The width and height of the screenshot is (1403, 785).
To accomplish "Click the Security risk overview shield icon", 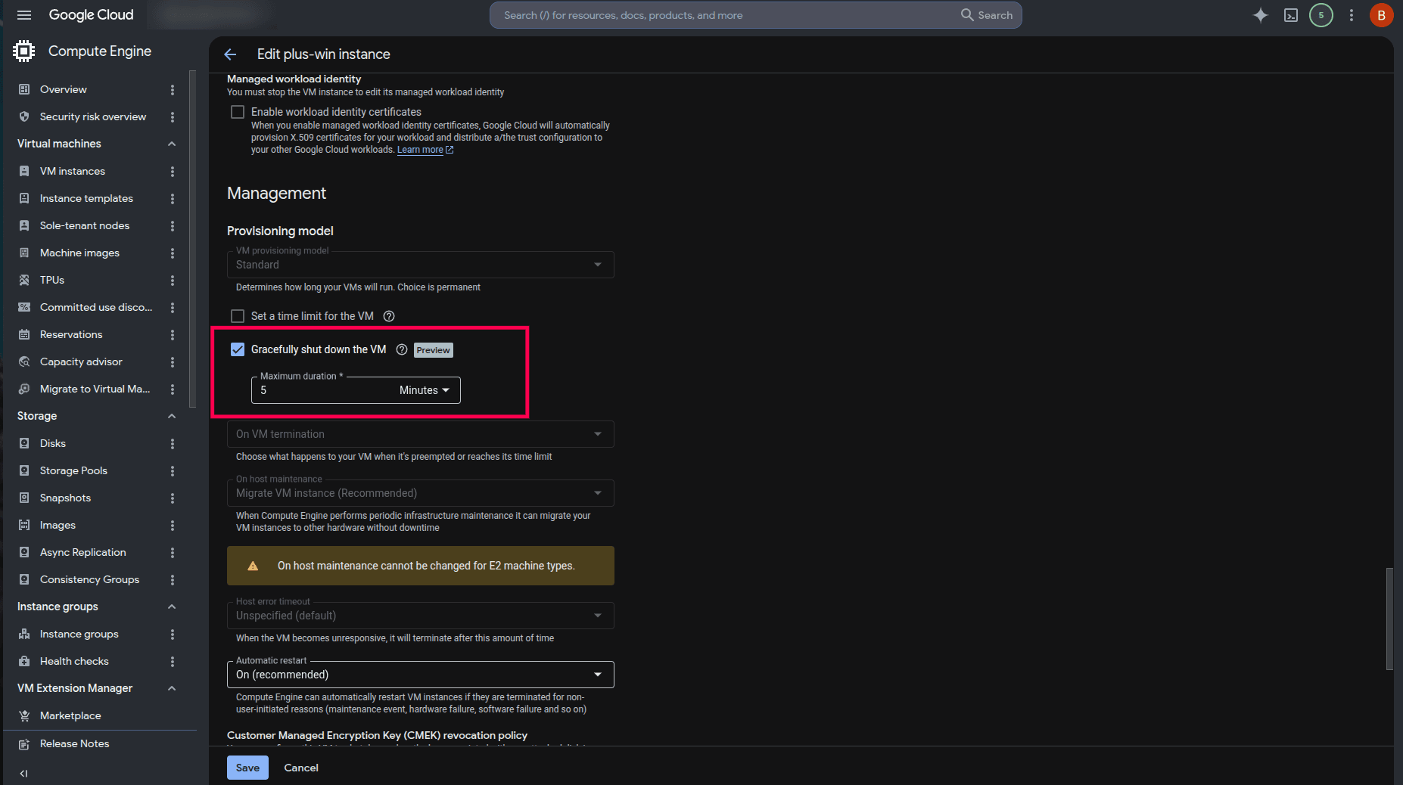I will [x=24, y=116].
